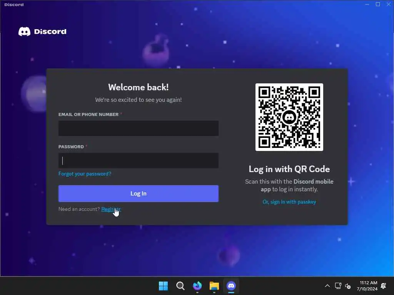Open the clock showing 11:12 AM

(x=367, y=286)
